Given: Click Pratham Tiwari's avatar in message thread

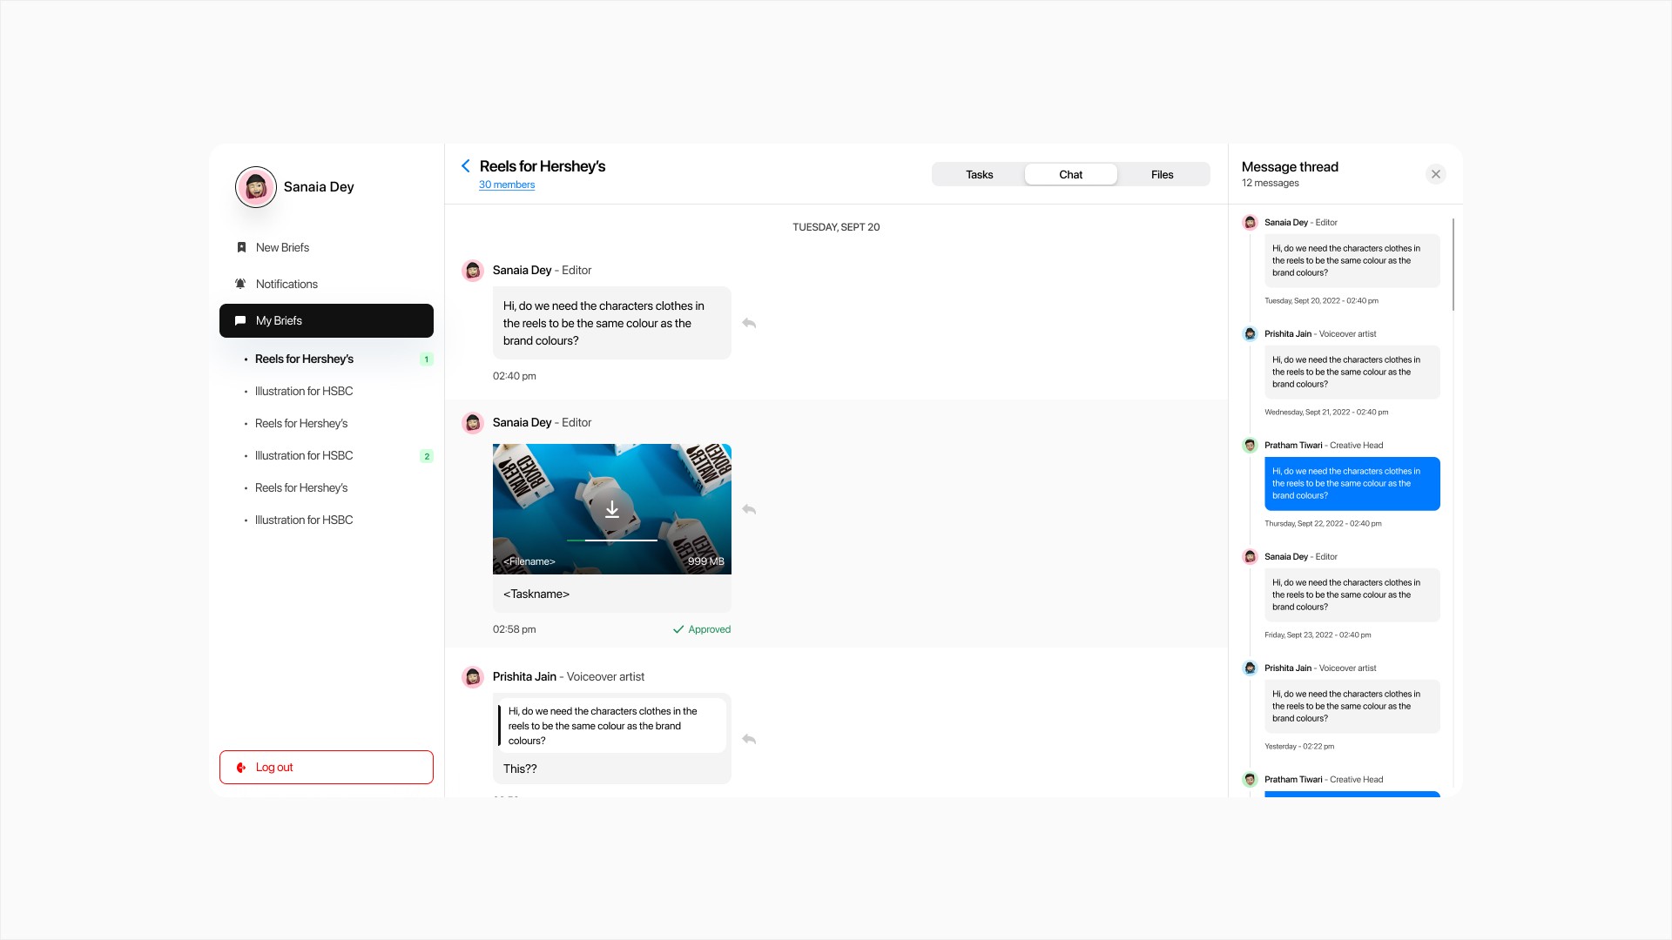Looking at the screenshot, I should (1250, 446).
